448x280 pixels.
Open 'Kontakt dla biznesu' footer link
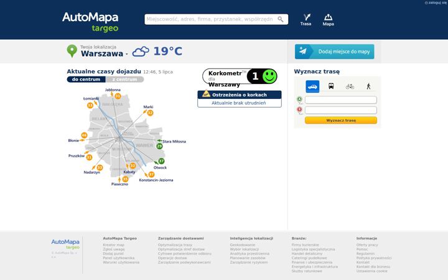373,266
